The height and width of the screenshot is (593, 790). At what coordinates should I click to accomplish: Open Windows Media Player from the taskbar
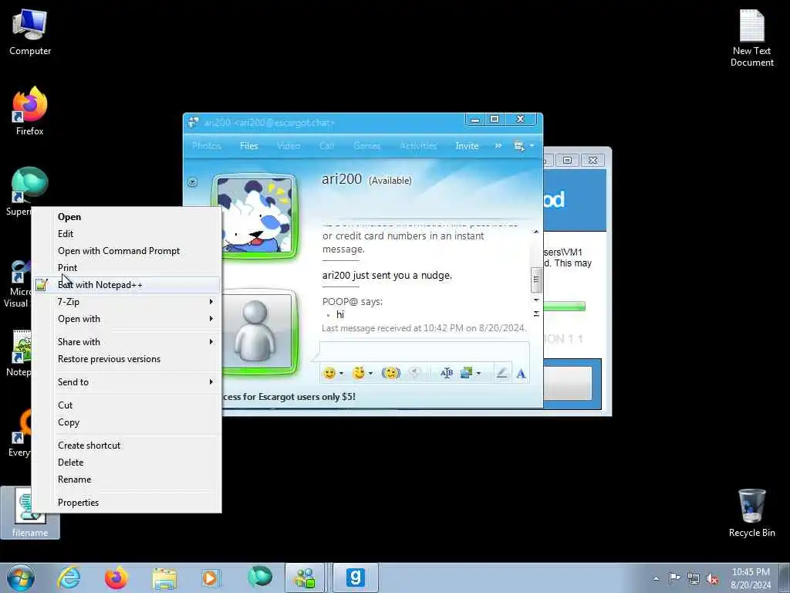(x=210, y=578)
